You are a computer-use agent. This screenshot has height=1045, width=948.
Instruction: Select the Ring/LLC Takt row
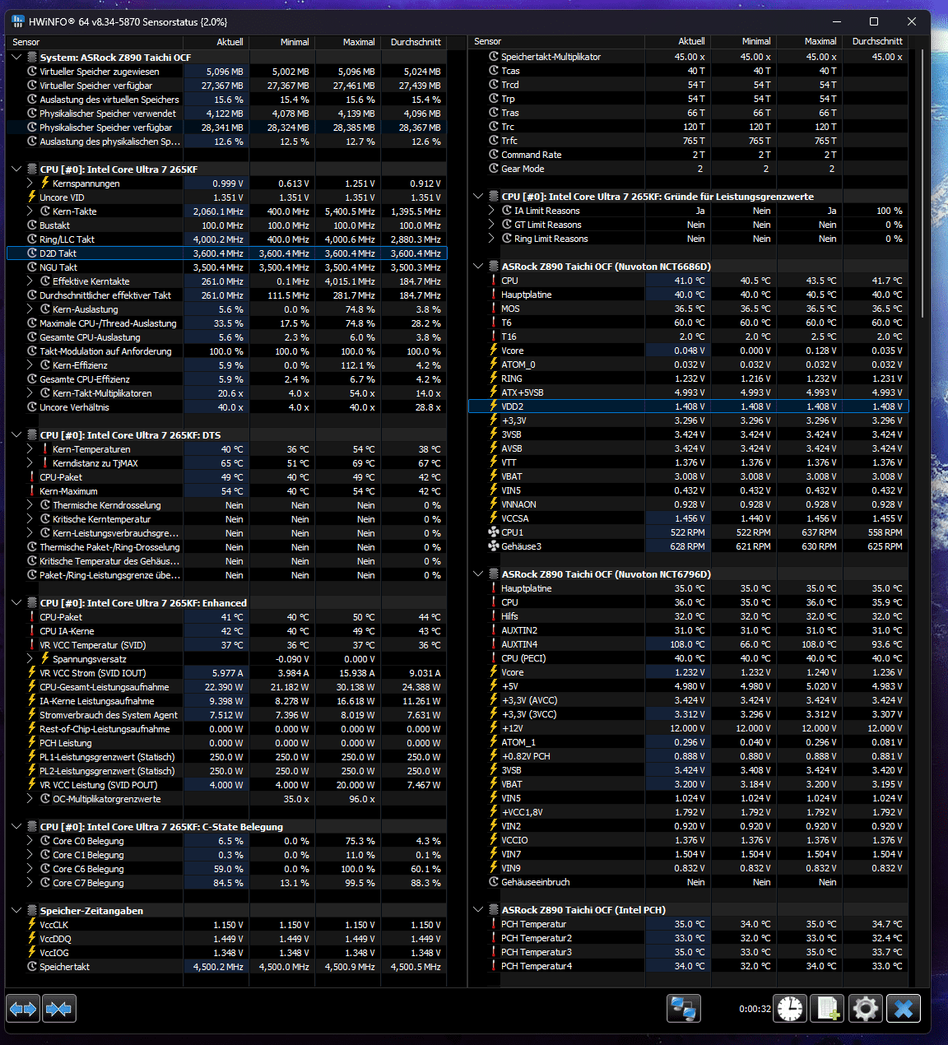226,239
